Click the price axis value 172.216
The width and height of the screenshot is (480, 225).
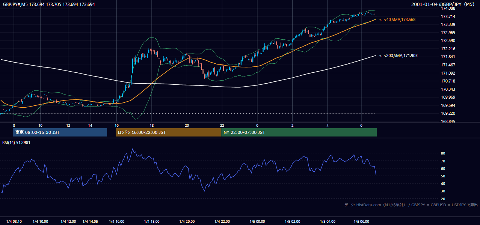[448, 49]
